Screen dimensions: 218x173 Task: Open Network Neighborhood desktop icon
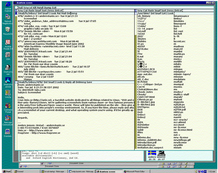[7, 17]
